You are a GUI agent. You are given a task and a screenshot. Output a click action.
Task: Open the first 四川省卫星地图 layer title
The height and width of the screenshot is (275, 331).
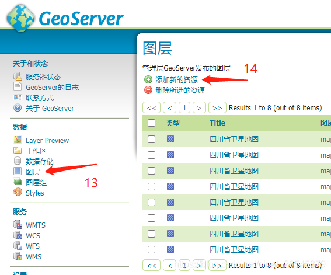tap(234, 140)
